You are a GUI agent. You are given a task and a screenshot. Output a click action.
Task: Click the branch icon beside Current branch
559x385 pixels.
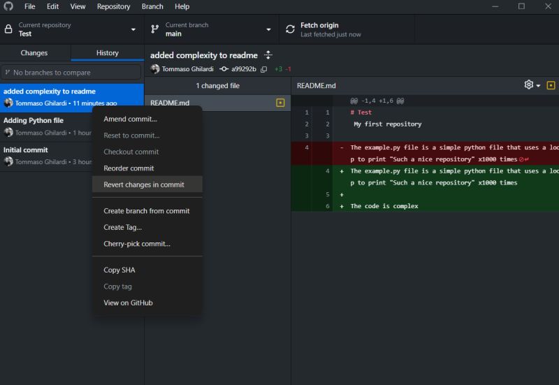154,29
